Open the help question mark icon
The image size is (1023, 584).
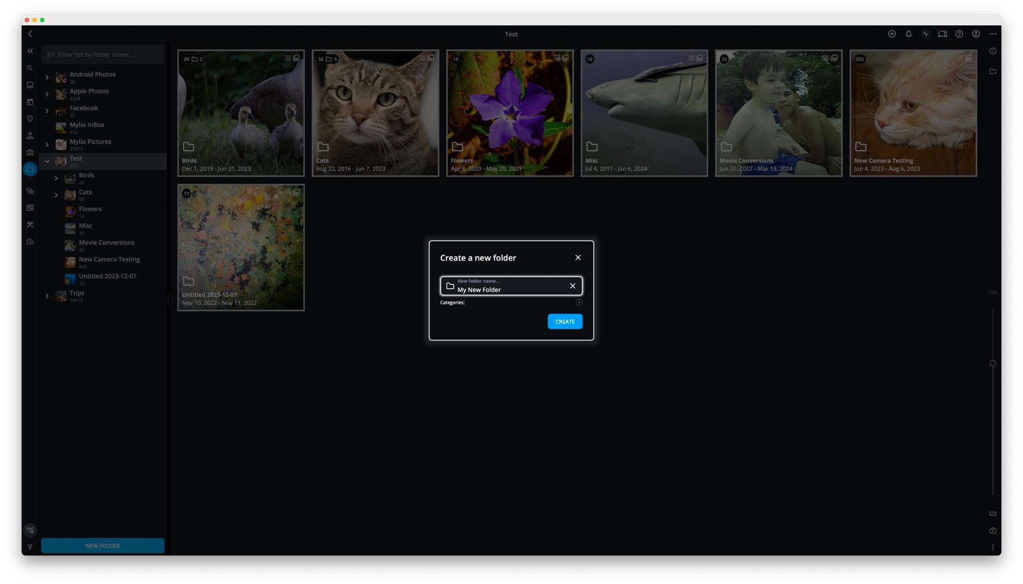959,34
